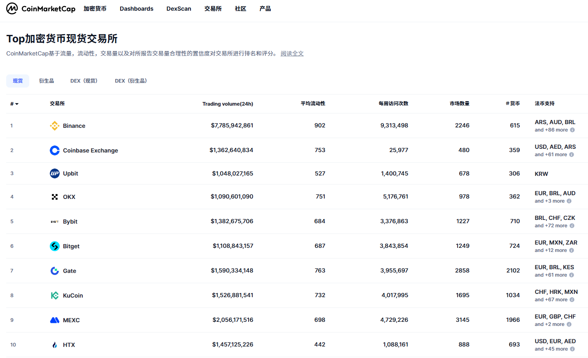Open the 阅读全文 link
Image resolution: width=588 pixels, height=358 pixels.
pos(292,53)
